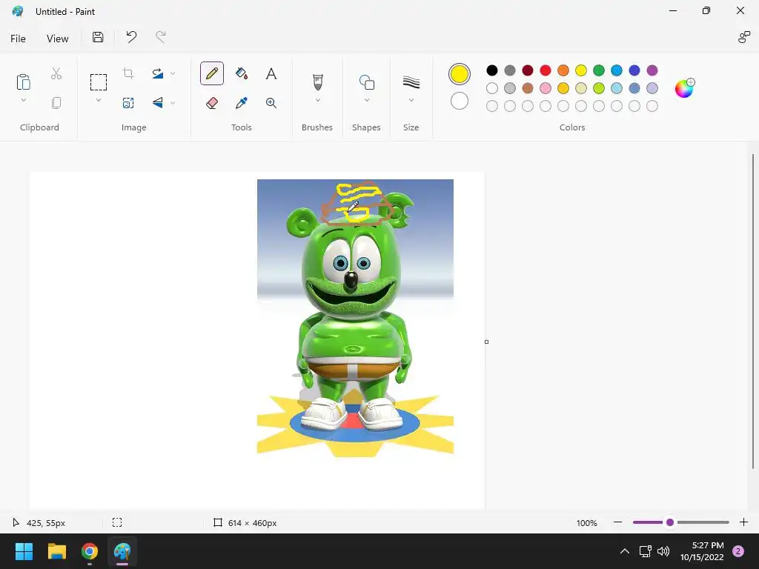Open the notifications badge showing 2
759x569 pixels.
738,551
